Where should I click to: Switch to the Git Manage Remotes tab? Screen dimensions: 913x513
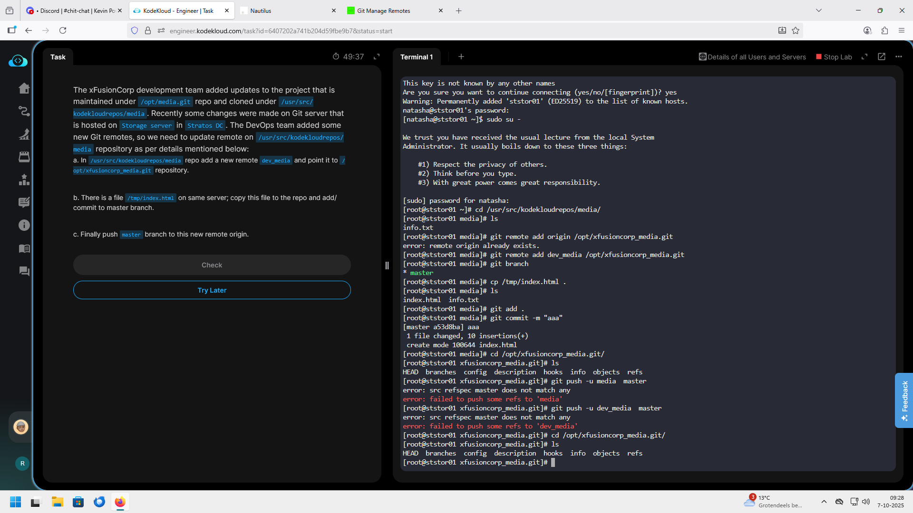point(384,10)
